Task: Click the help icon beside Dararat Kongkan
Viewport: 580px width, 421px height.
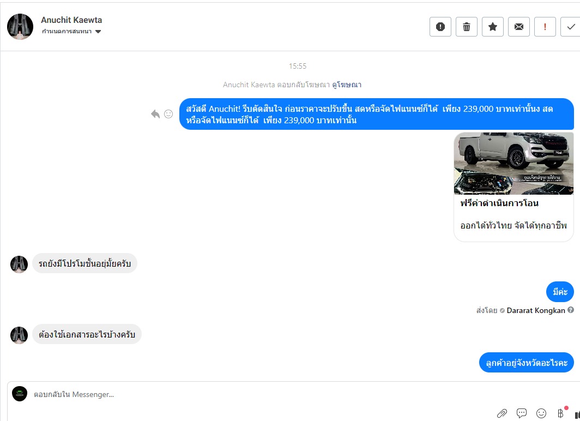Action: (571, 310)
